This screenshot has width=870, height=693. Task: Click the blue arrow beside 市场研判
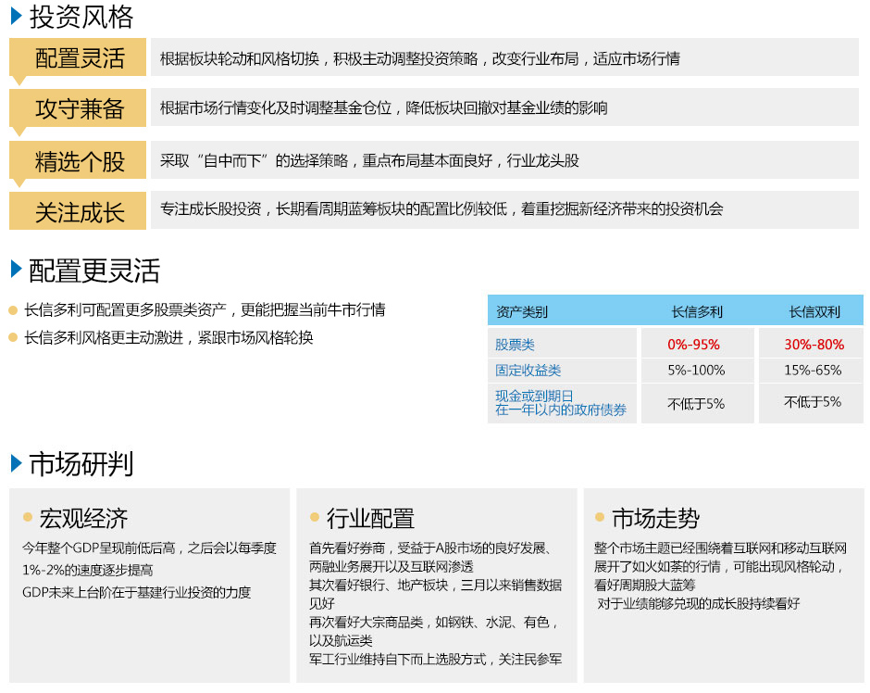16,462
